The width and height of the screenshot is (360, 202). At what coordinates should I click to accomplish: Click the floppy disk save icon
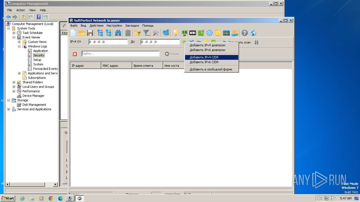click(x=90, y=33)
